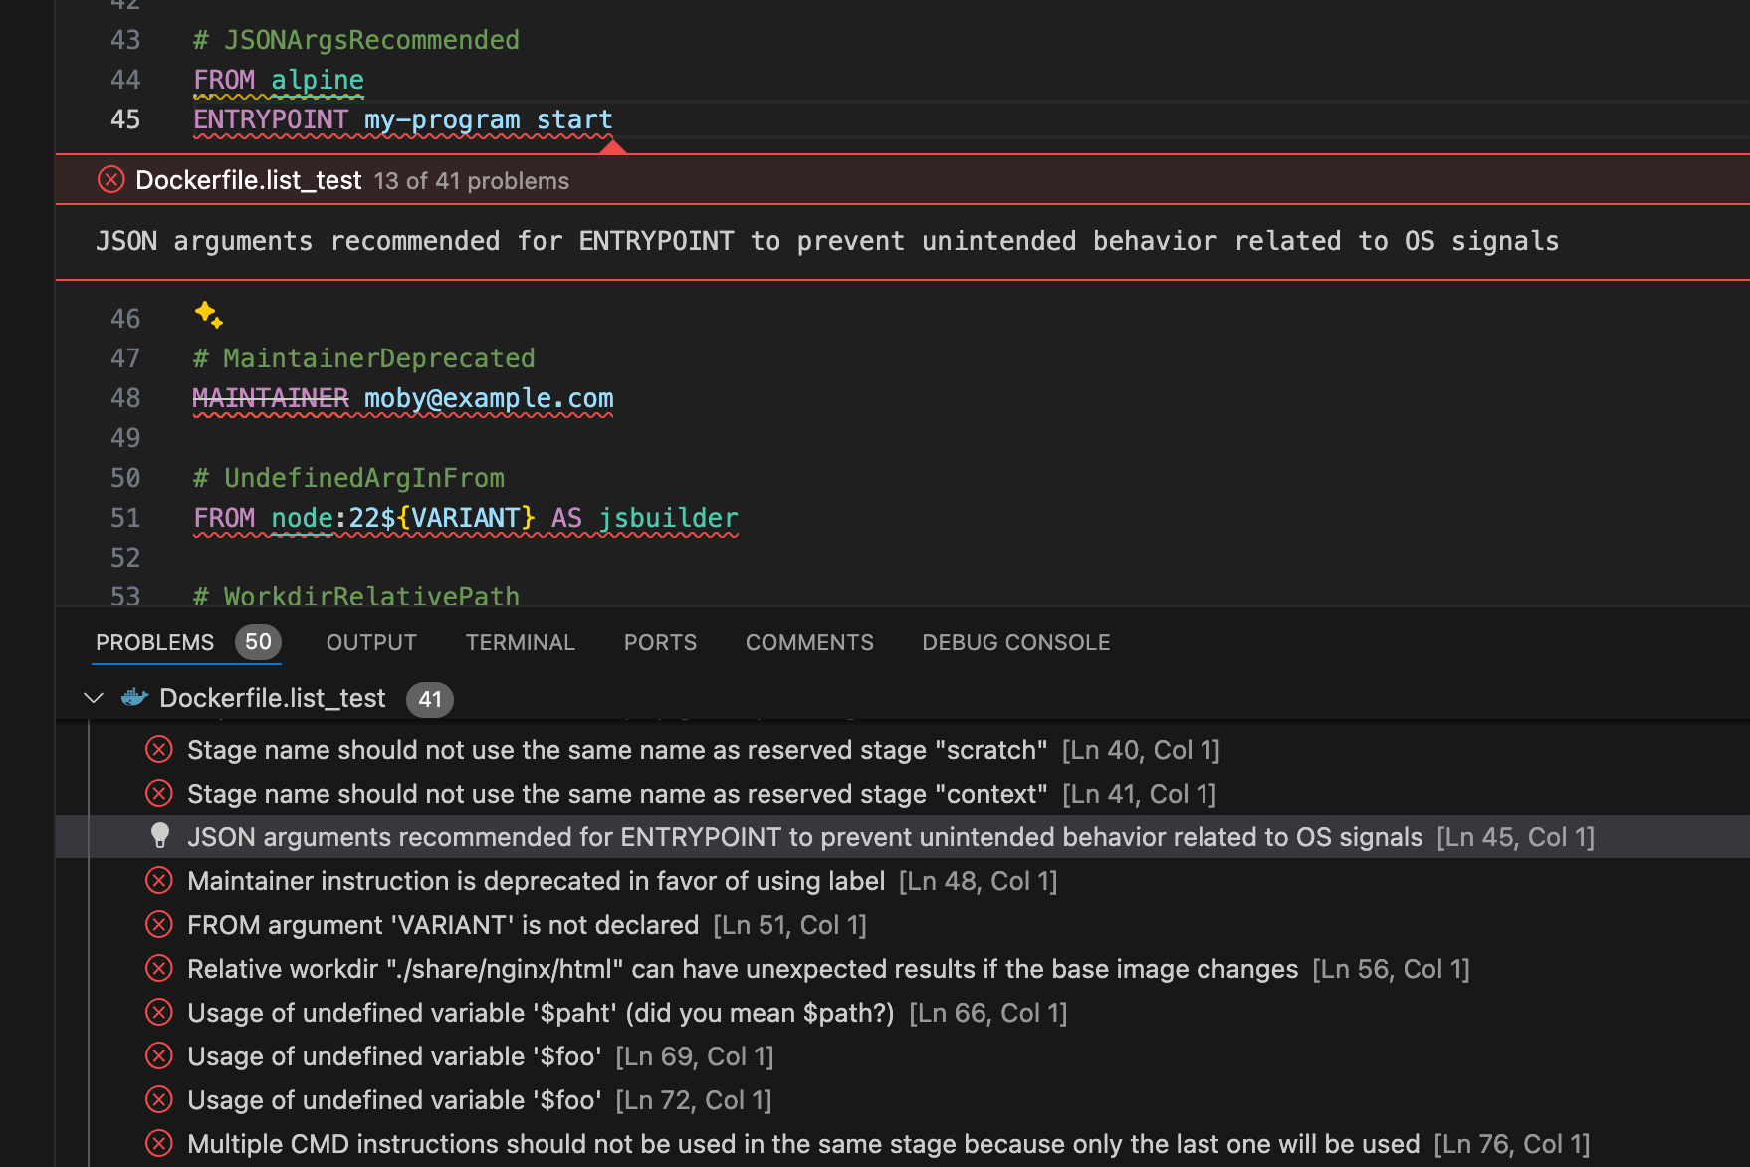Click error icon for Maintainer deprecated problem

click(x=159, y=881)
